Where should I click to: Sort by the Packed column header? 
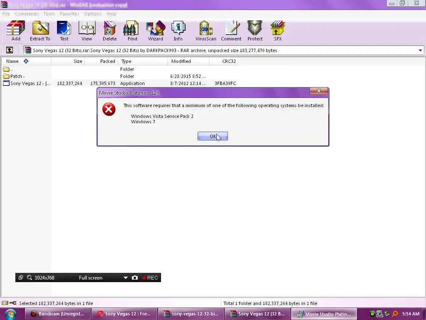pos(101,61)
